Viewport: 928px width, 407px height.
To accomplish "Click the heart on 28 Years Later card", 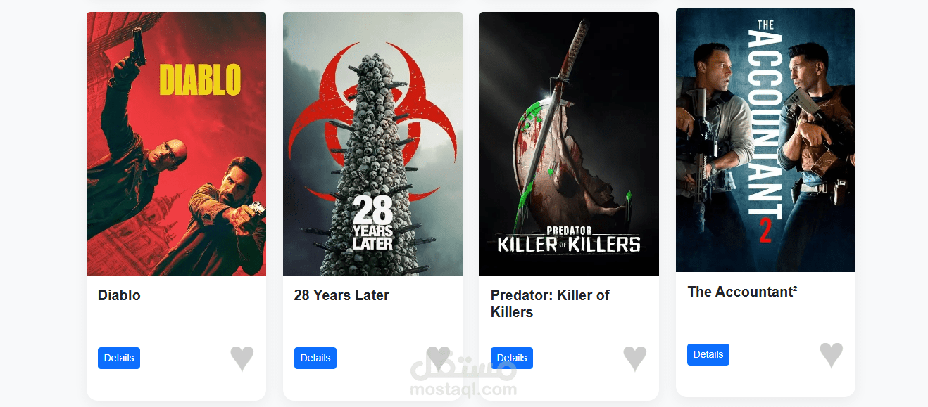I will click(x=438, y=358).
